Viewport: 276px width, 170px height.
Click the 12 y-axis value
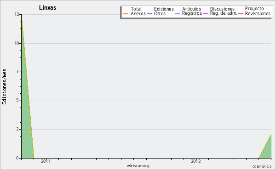(17, 14)
